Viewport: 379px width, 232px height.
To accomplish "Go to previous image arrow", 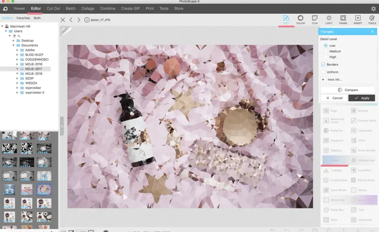I will pos(71,20).
